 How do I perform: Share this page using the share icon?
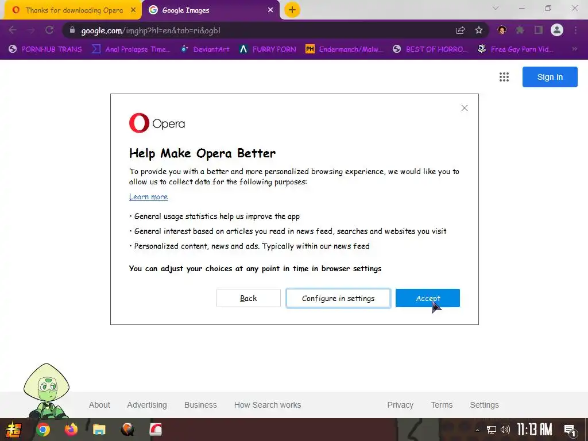461,30
